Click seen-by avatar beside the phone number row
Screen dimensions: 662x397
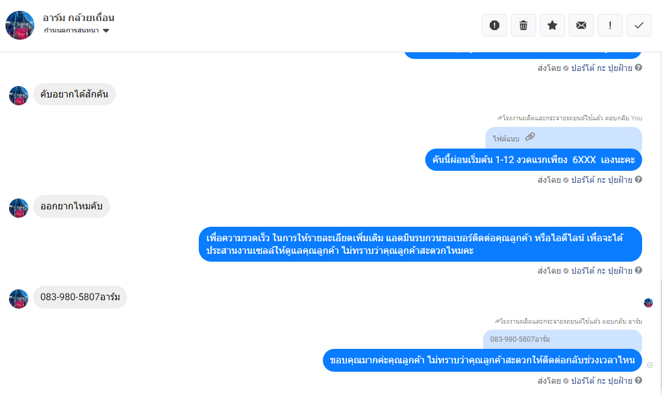point(648,303)
